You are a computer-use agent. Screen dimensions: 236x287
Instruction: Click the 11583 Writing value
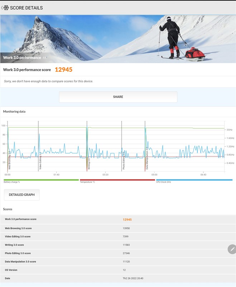pos(126,245)
